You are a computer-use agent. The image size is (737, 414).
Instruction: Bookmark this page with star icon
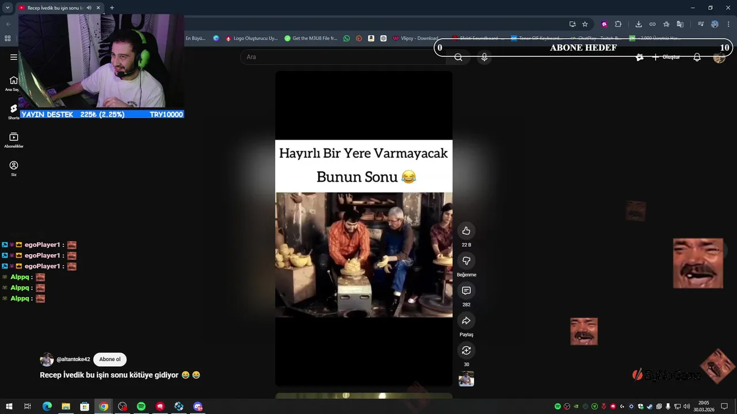tap(585, 24)
